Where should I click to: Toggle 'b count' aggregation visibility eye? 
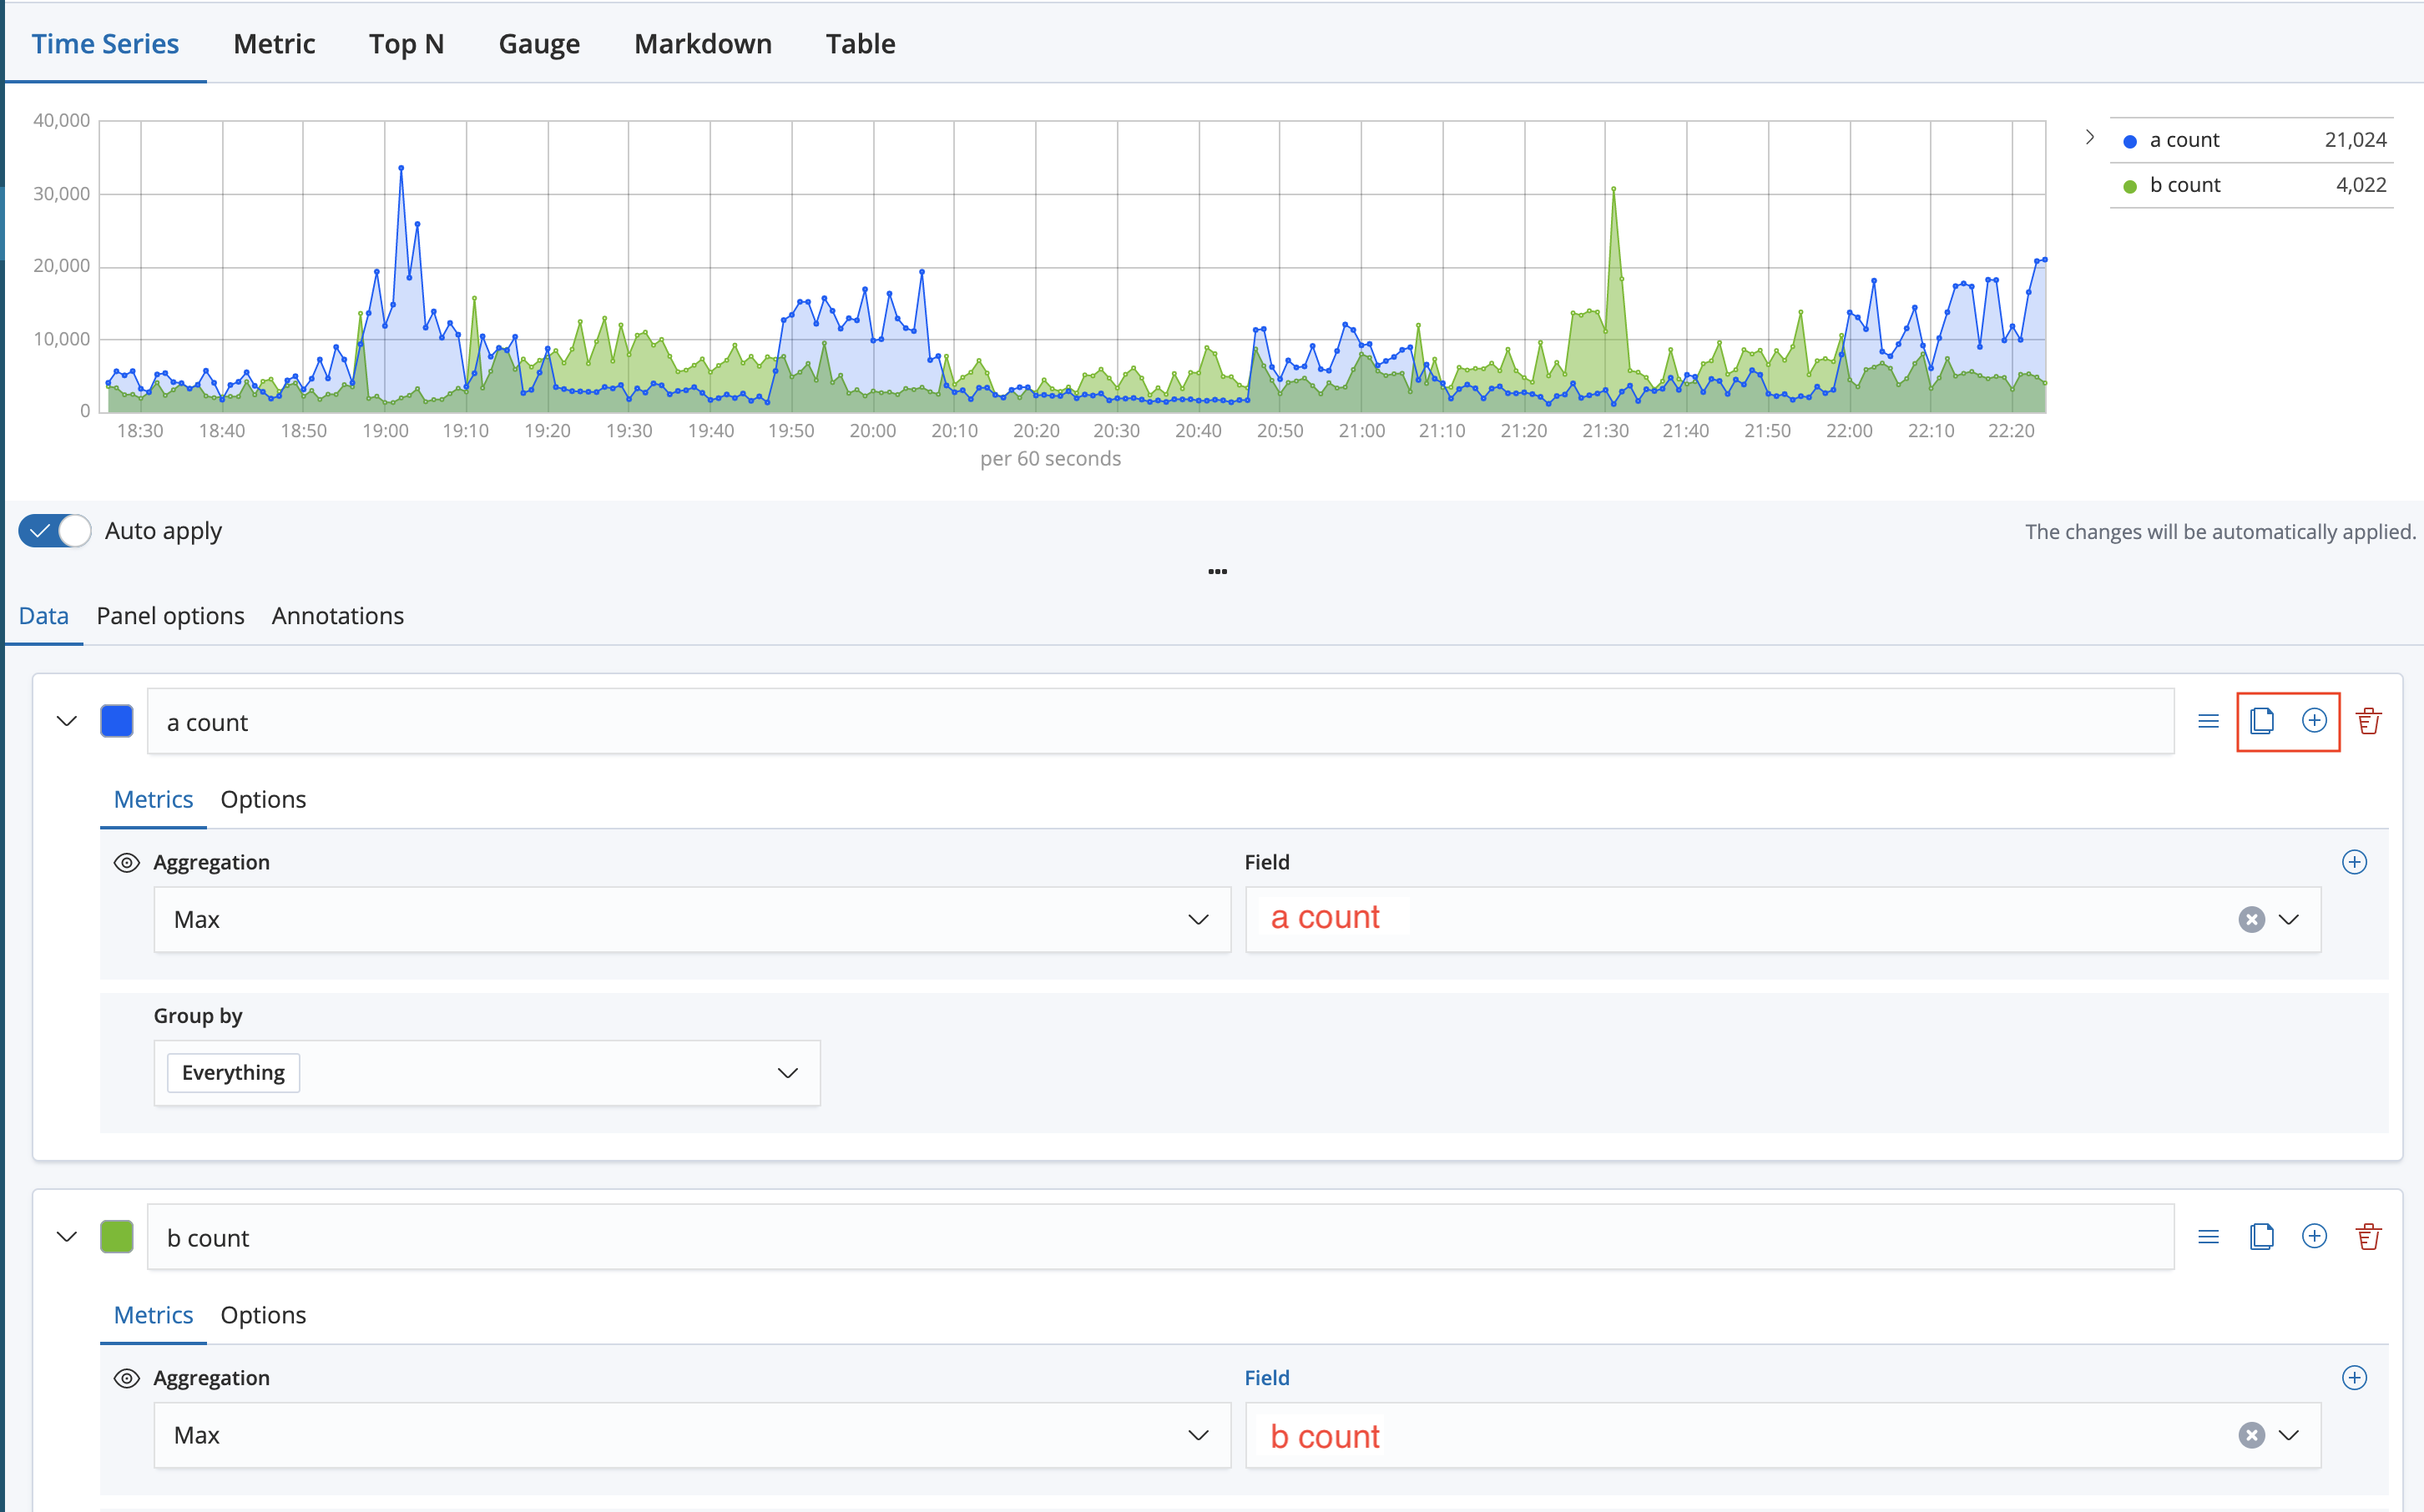127,1378
